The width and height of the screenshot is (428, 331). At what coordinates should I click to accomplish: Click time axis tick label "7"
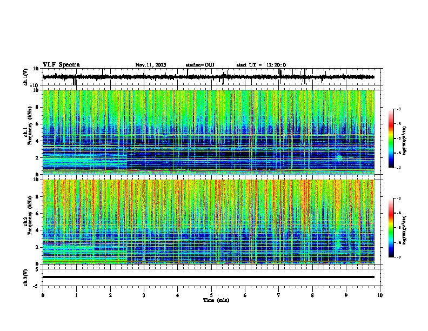point(279,295)
